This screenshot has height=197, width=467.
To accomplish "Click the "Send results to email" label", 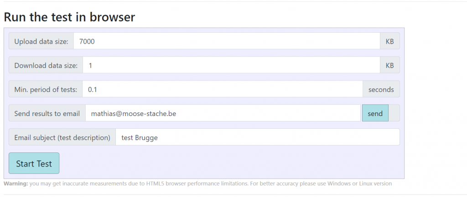I will (47, 113).
